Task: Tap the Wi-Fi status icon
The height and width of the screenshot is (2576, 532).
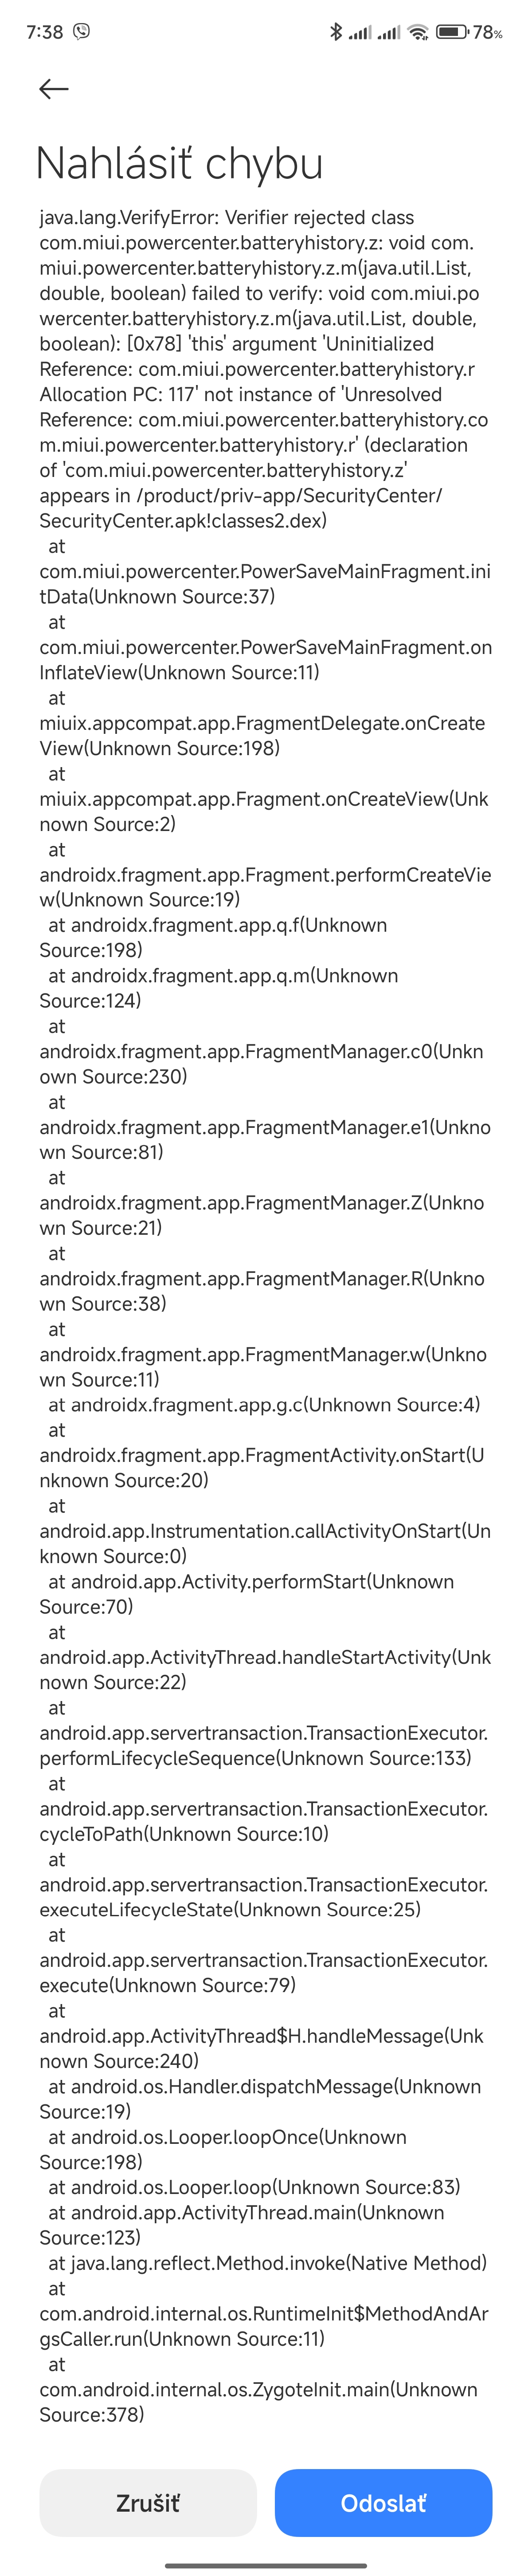Action: click(x=419, y=32)
